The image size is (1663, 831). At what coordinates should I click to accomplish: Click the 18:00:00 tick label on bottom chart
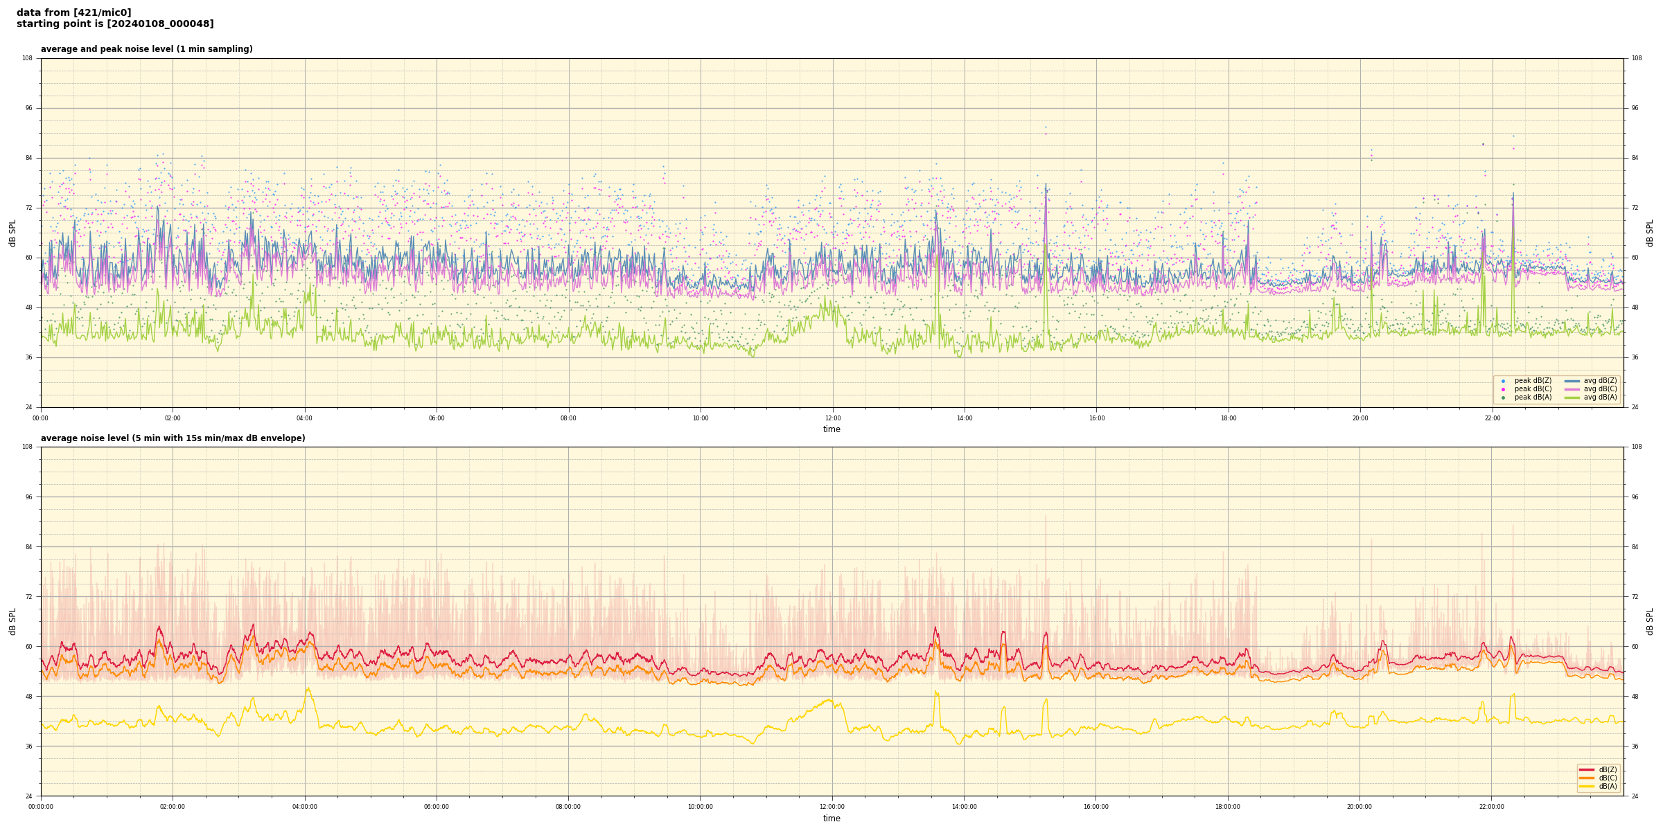coord(1228,807)
